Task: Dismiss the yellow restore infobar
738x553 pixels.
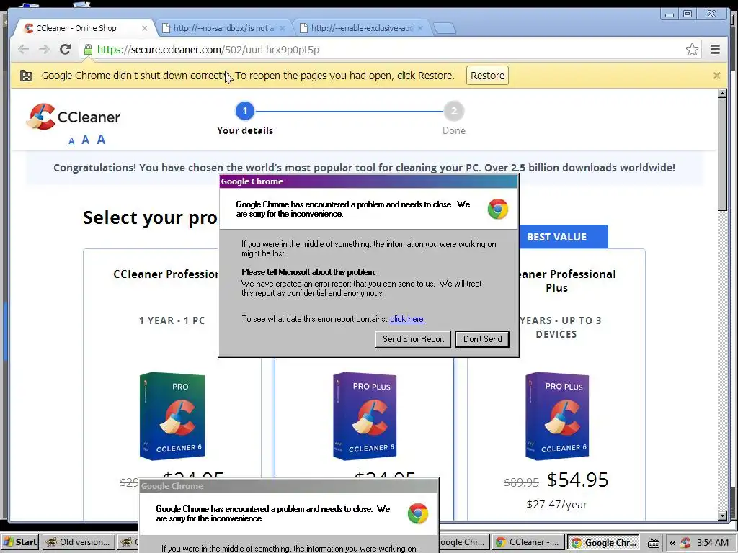Action: 716,75
